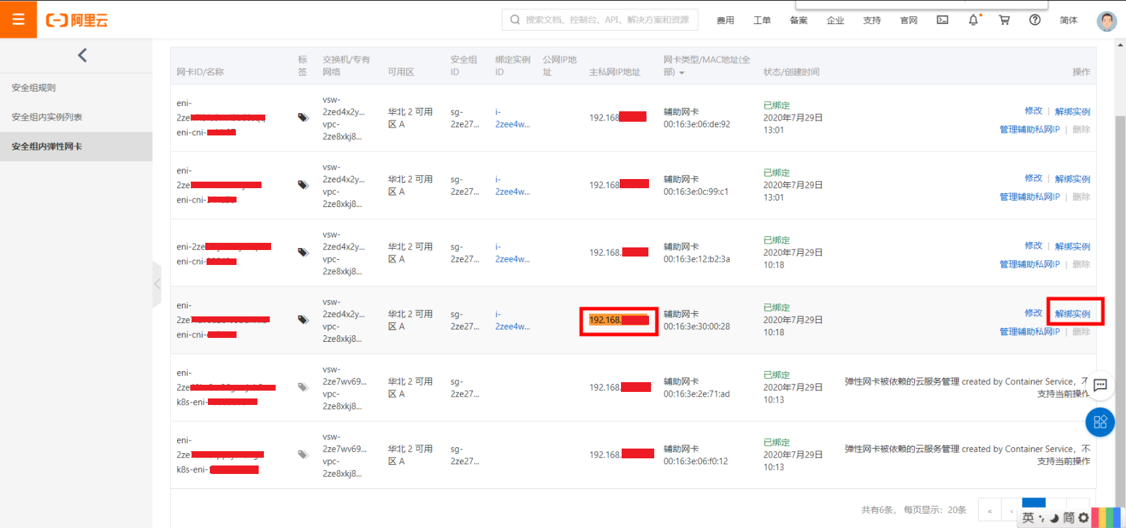Open the 官网 link
The width and height of the screenshot is (1126, 528).
908,20
